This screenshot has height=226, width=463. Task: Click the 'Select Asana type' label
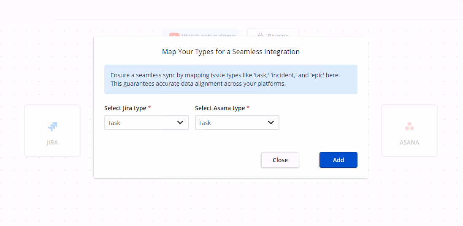(x=219, y=108)
